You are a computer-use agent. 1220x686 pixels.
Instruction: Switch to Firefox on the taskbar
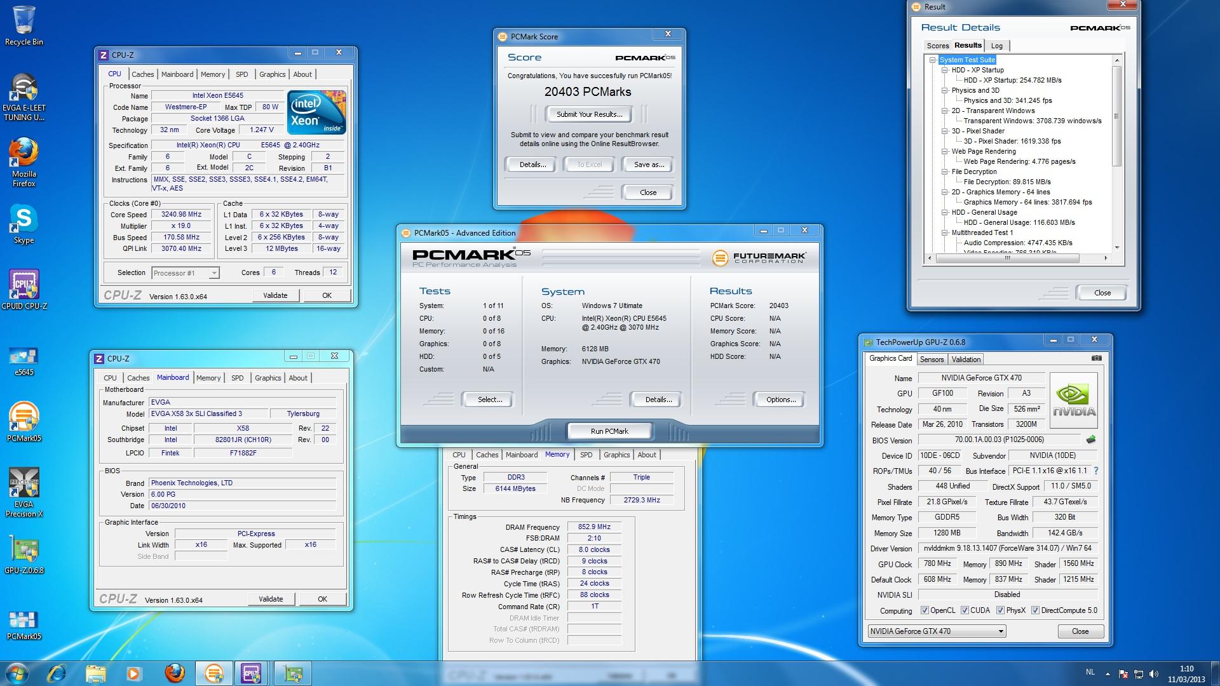click(175, 673)
